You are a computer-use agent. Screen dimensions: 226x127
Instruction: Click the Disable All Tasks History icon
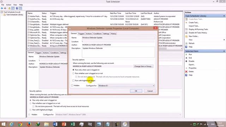click(x=186, y=33)
